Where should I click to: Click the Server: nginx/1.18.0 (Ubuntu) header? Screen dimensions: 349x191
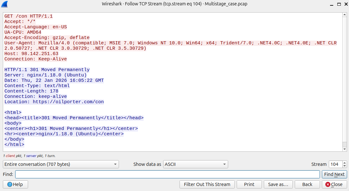[x=45, y=75]
